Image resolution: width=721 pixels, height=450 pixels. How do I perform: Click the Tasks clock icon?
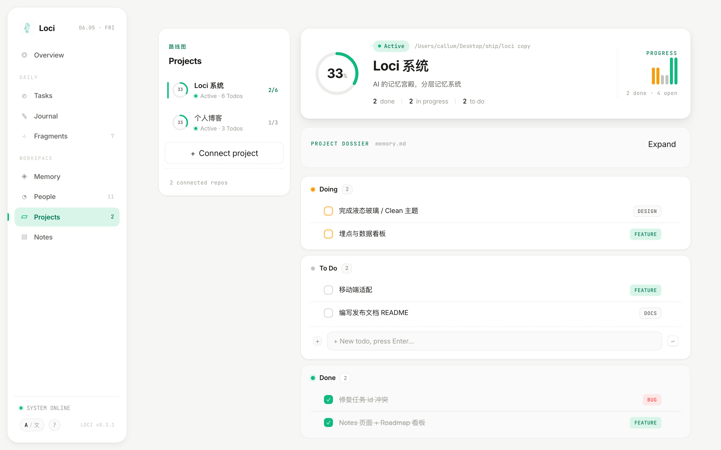[25, 96]
